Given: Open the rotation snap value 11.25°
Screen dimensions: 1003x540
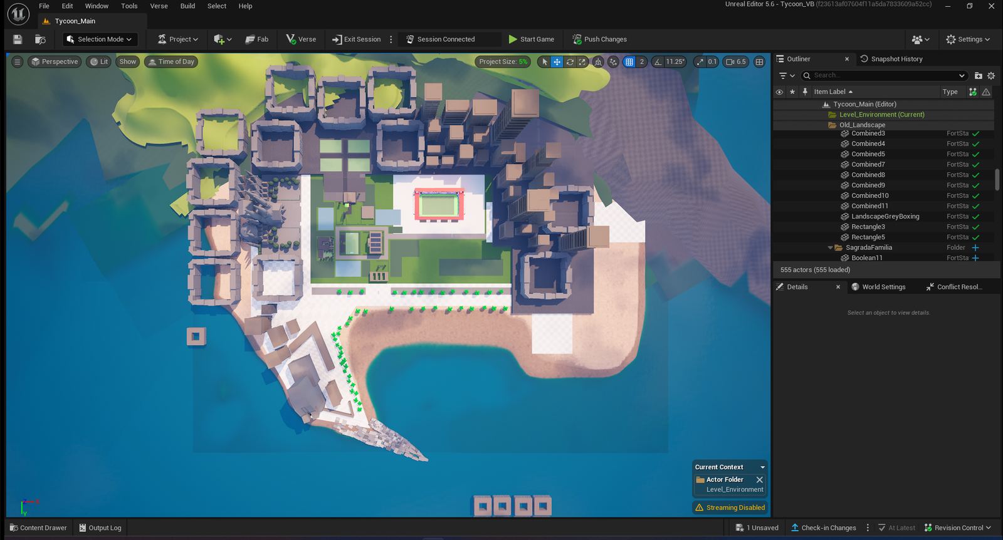Looking at the screenshot, I should click(675, 62).
